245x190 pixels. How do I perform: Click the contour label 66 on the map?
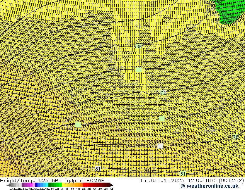coord(139,47)
